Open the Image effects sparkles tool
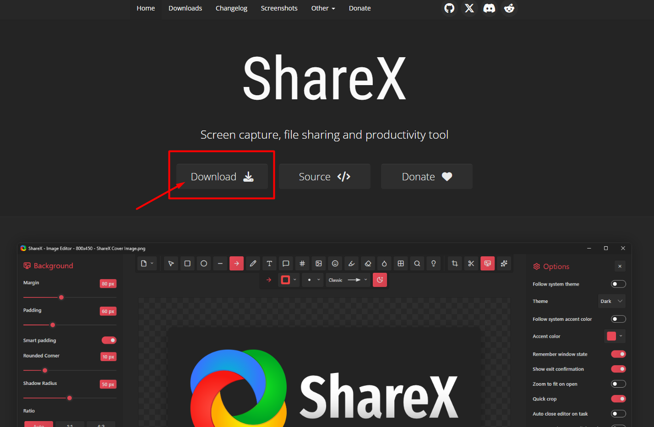The width and height of the screenshot is (654, 427). 504,264
